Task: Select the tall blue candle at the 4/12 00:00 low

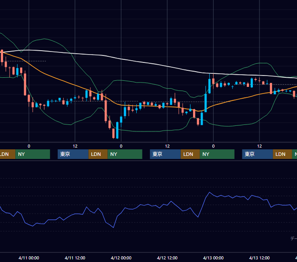Action: point(117,130)
